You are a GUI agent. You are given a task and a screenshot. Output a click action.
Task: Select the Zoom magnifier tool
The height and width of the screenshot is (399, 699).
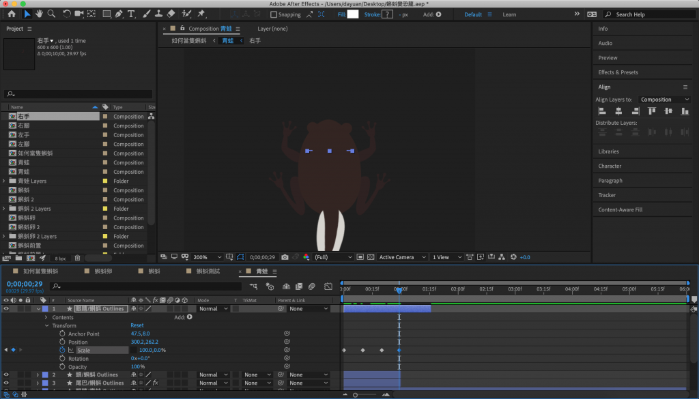pos(52,14)
